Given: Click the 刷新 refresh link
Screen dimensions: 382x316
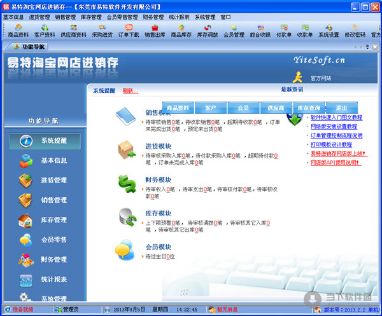Looking at the screenshot, I should click(131, 91).
